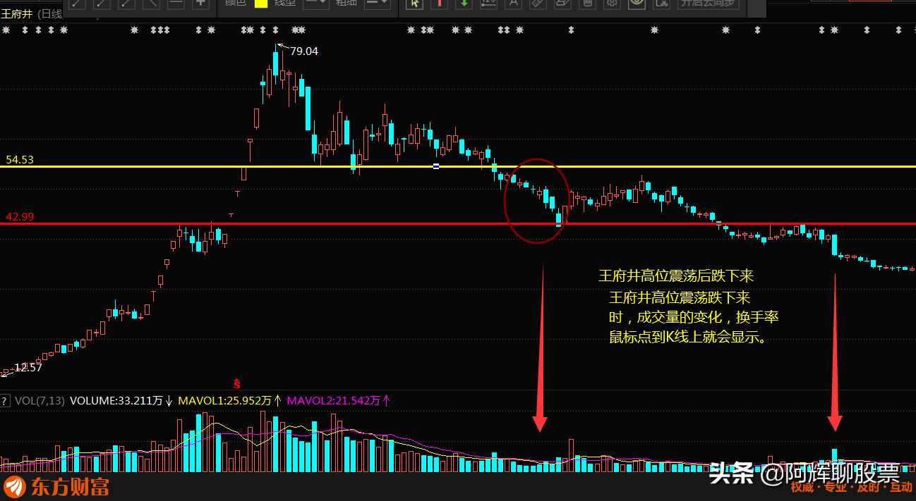Screen dimensions: 916x501
Task: Click the 79.04 high price label
Action: [x=304, y=51]
